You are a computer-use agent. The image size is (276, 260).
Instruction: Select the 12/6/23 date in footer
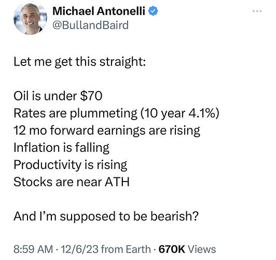pyautogui.click(x=79, y=249)
